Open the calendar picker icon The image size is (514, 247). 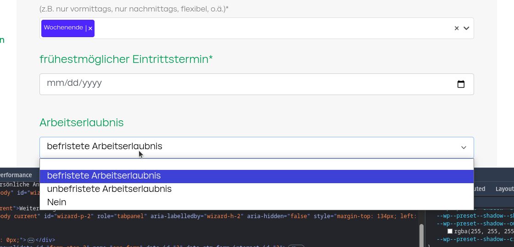461,84
